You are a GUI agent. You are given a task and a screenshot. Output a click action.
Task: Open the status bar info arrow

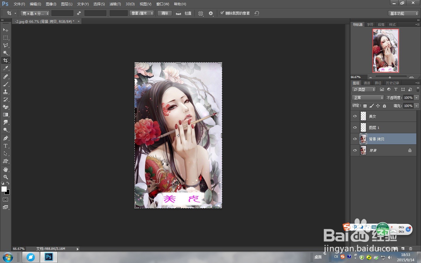click(77, 249)
